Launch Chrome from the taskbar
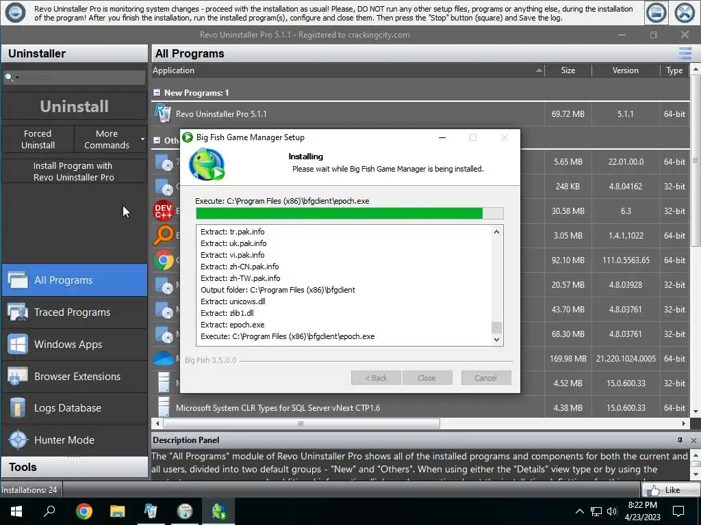The height and width of the screenshot is (525, 701). [x=84, y=511]
